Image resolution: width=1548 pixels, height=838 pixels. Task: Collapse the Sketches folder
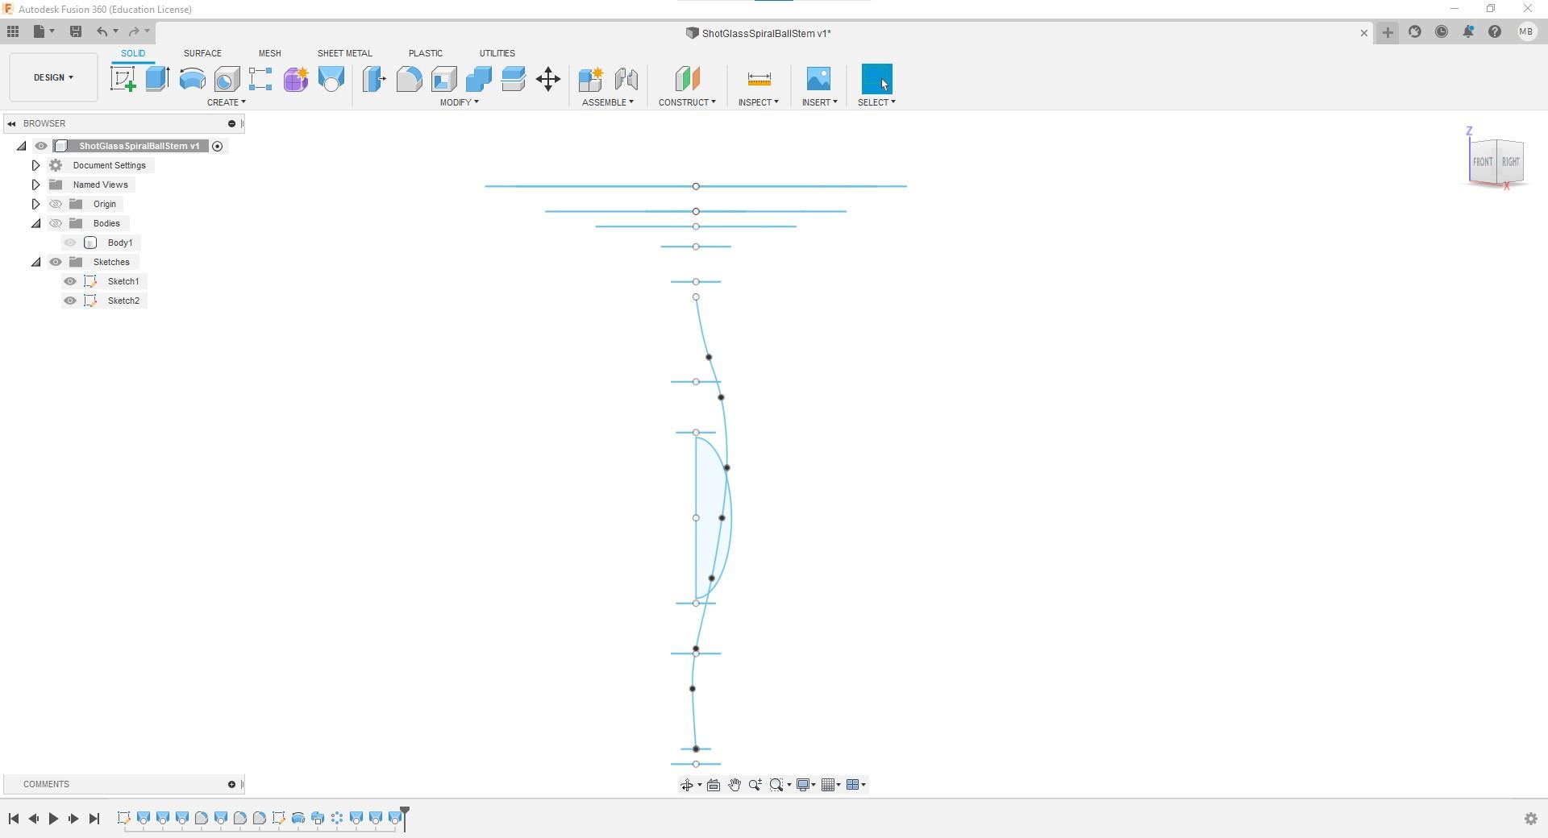pos(35,262)
